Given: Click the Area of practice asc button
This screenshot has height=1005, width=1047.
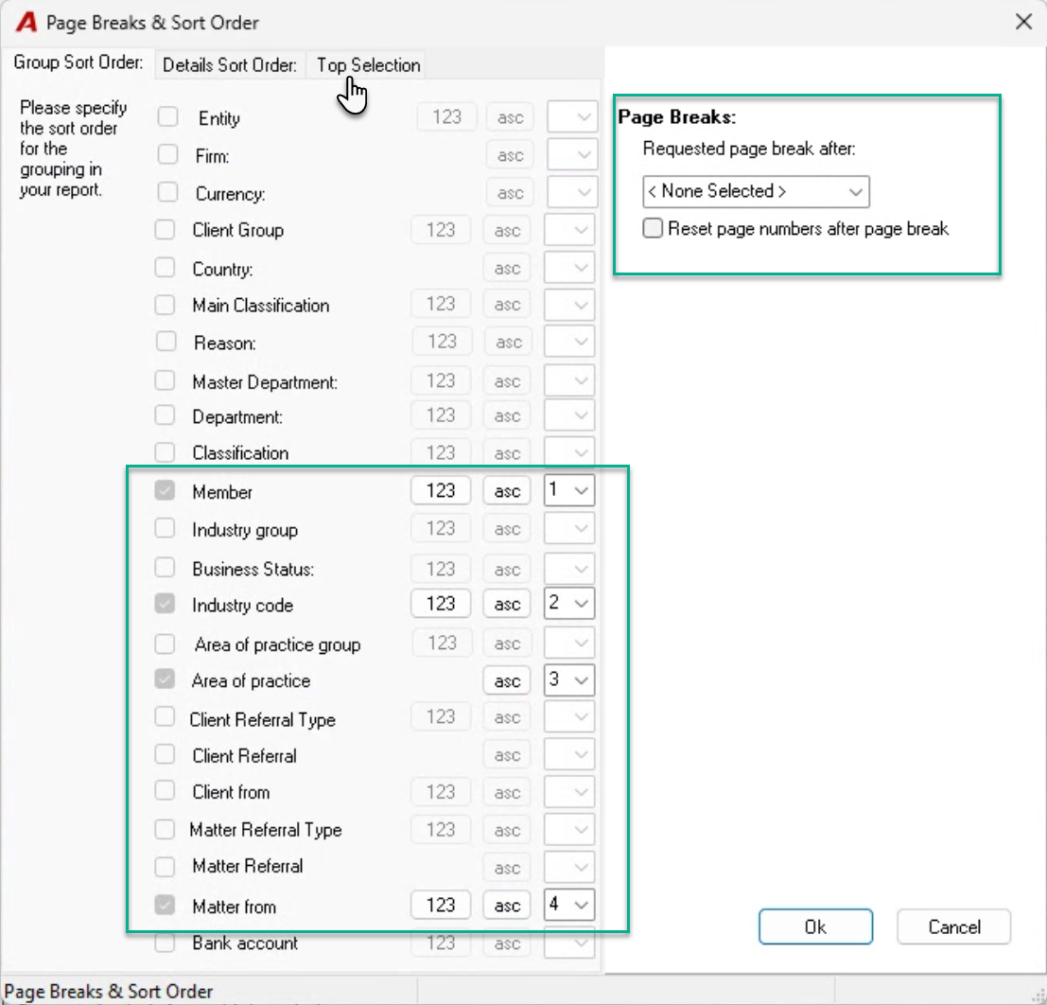Looking at the screenshot, I should point(507,681).
